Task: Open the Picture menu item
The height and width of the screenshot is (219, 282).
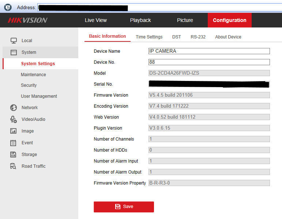Action: pyautogui.click(x=185, y=20)
